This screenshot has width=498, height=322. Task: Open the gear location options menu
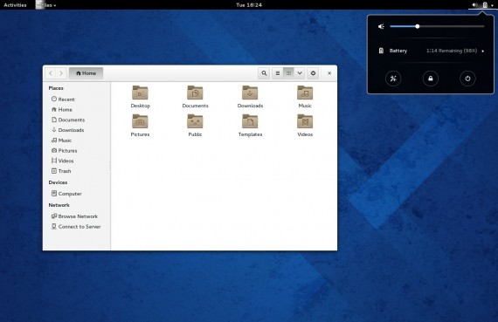(313, 73)
